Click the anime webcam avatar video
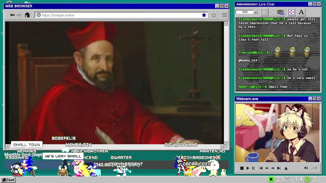The image size is (326, 183). pyautogui.click(x=278, y=133)
